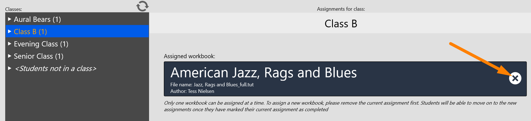Screen dimensions: 531x121
Task: Click the Author: Tess Nielsen line
Action: coord(192,91)
